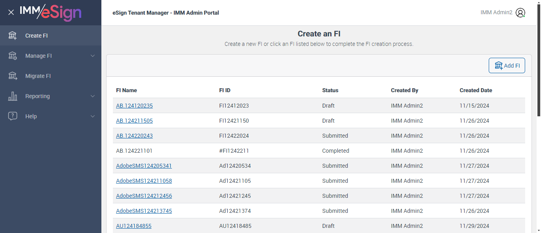This screenshot has height=233, width=541.
Task: Click the Created By column header
Action: (x=404, y=90)
